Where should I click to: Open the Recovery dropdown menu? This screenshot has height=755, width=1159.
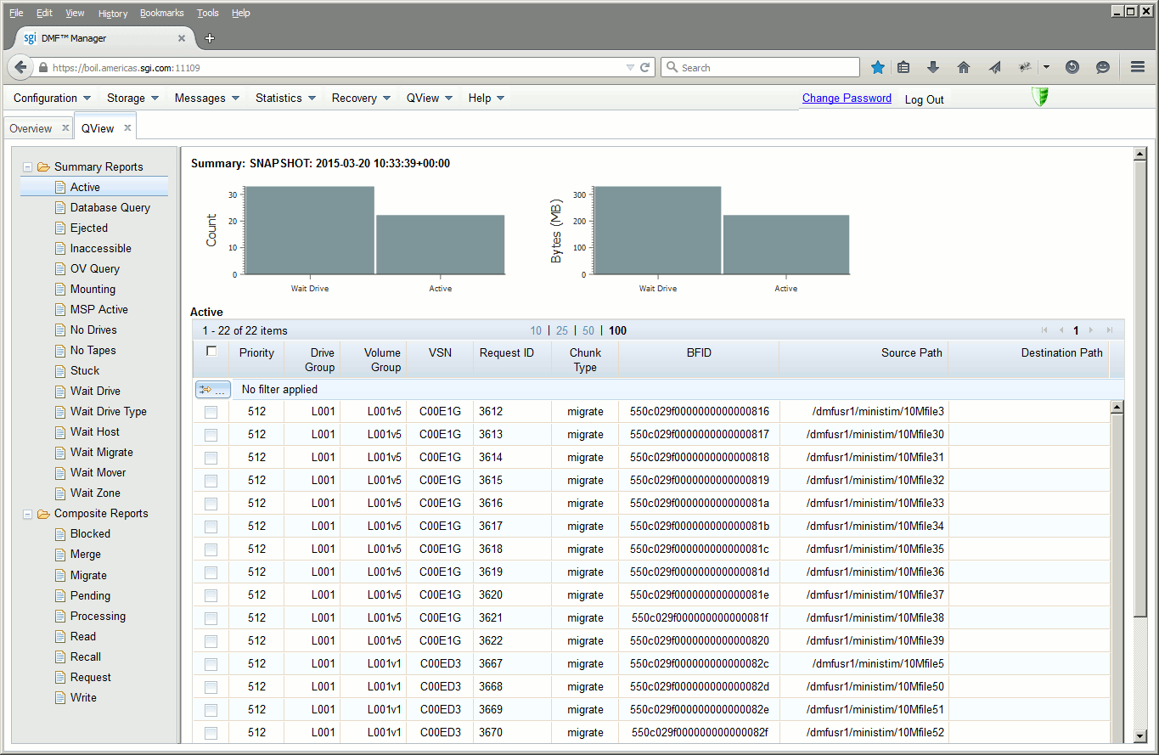pos(361,98)
